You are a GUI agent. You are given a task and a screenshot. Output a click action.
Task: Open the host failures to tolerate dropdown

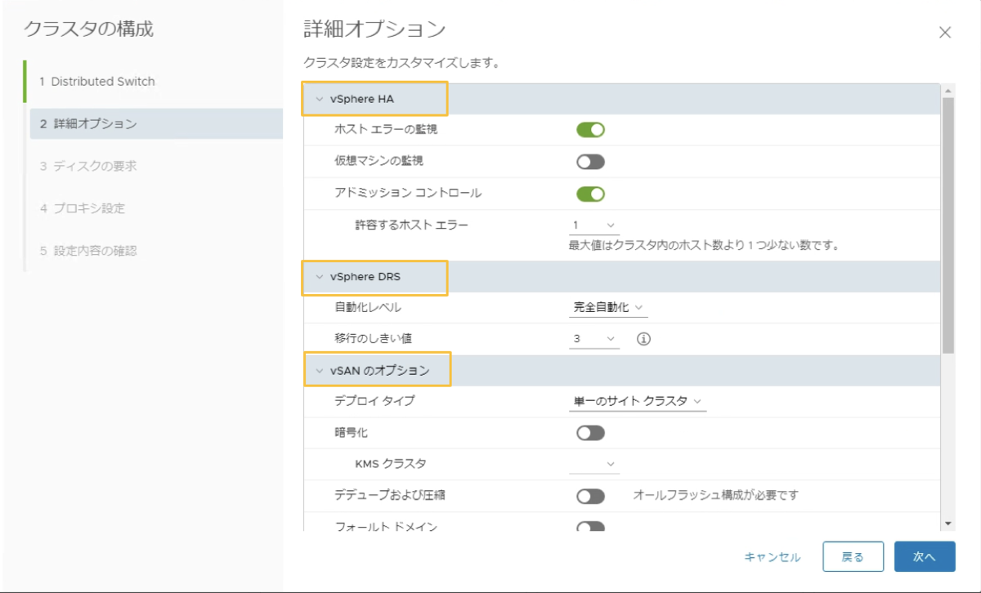point(594,225)
